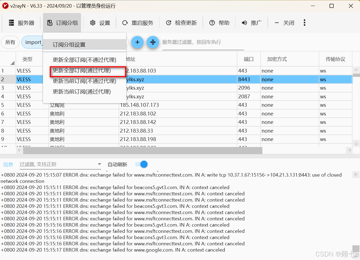
Task: Open 设置 via the gear icon
Action: [x=93, y=23]
